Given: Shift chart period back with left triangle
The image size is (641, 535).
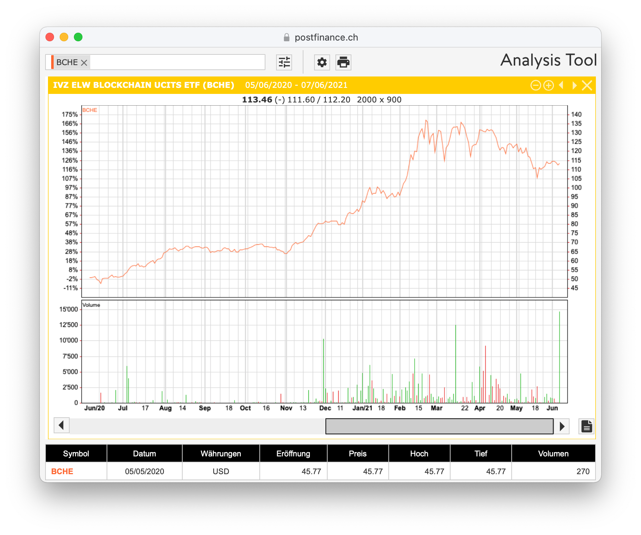Looking at the screenshot, I should pyautogui.click(x=561, y=85).
